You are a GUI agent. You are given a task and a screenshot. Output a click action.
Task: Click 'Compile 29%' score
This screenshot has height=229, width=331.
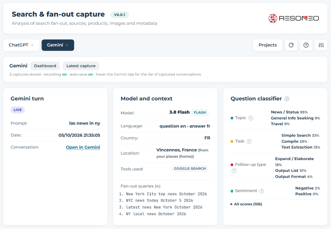(x=294, y=141)
